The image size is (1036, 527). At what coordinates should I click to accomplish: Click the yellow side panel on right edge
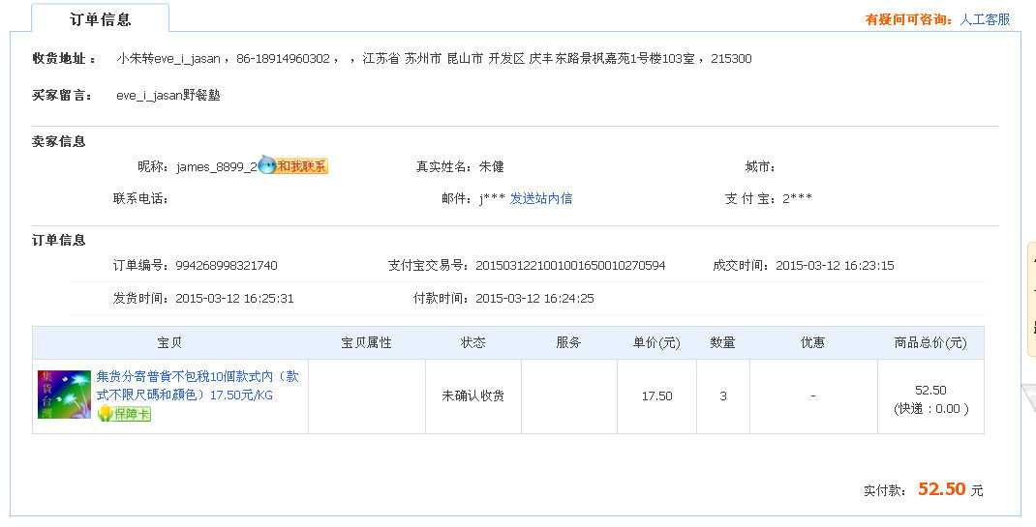(1031, 300)
